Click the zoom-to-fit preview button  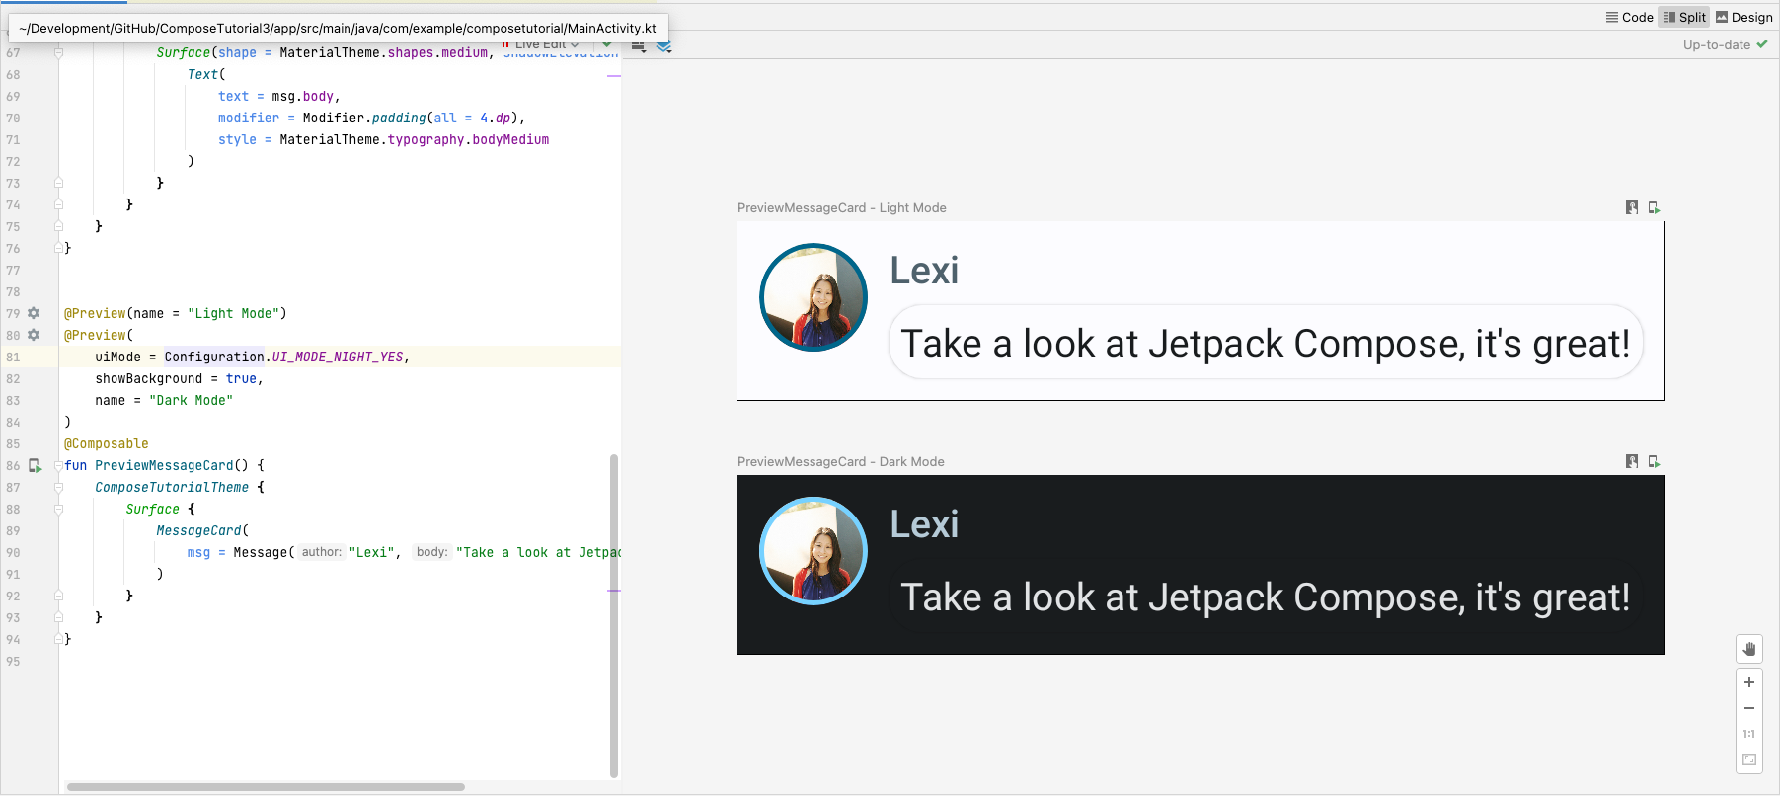tap(1749, 759)
